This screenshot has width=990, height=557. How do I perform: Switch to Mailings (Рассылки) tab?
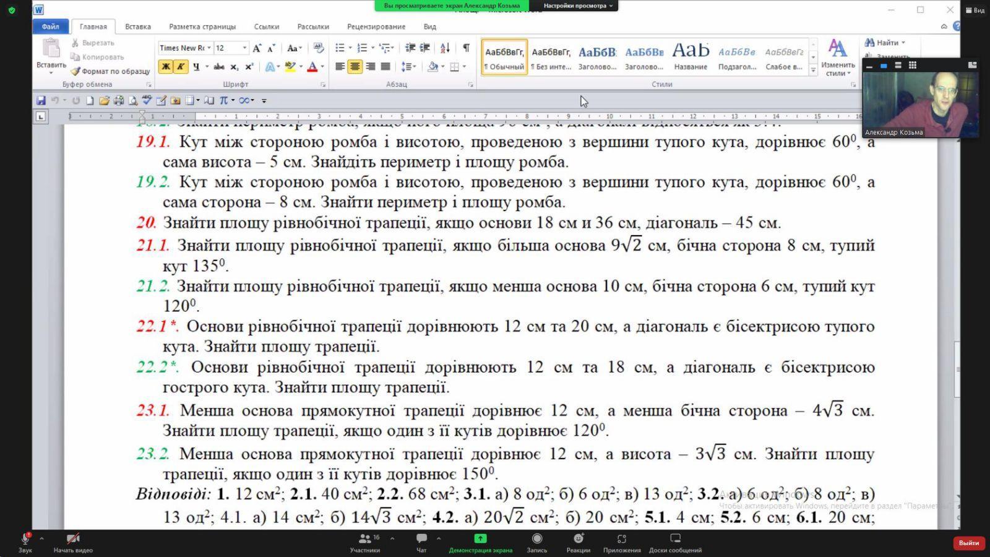tap(313, 27)
